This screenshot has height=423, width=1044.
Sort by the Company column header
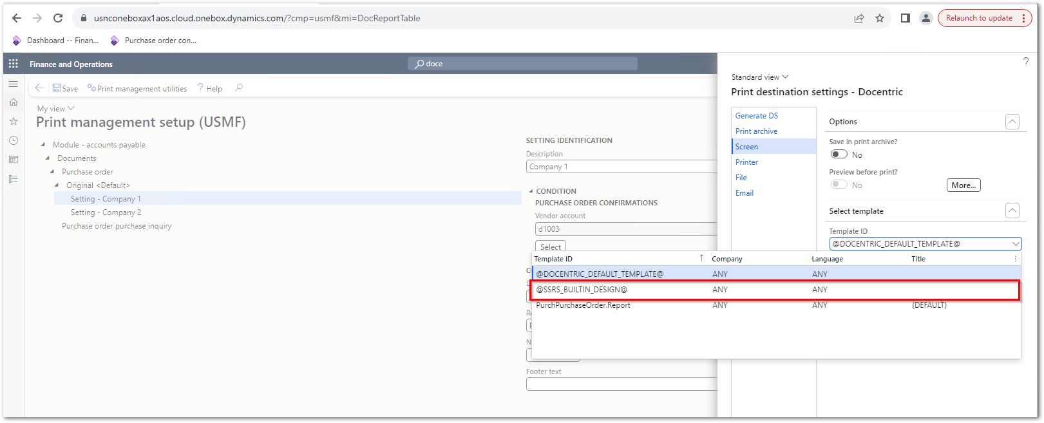727,259
